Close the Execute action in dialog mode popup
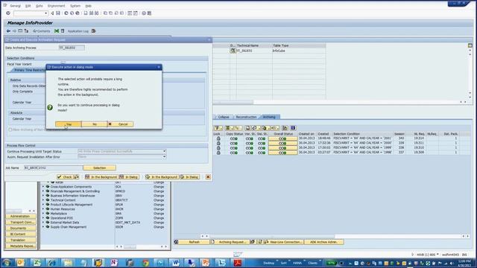 [x=159, y=67]
